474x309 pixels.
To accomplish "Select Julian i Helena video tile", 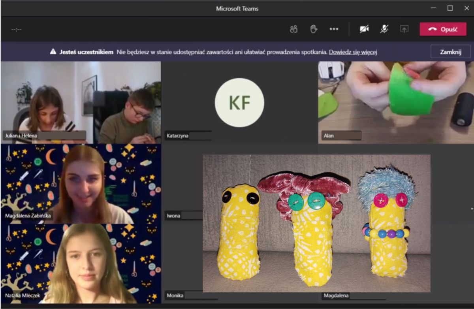I will pos(81,102).
